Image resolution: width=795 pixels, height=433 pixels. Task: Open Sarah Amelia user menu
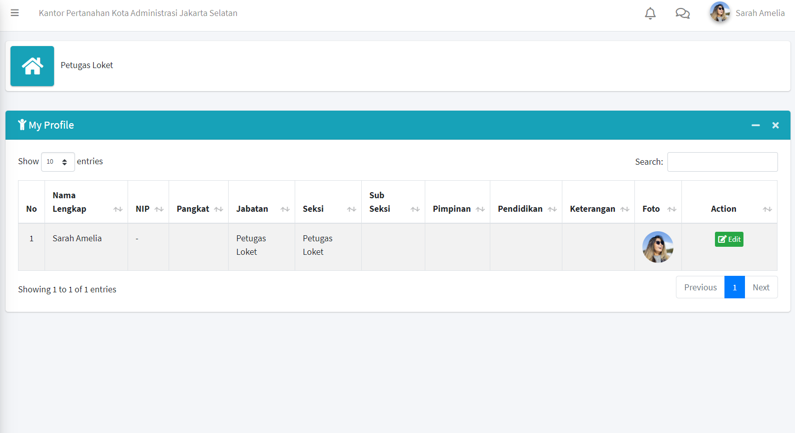(x=747, y=13)
